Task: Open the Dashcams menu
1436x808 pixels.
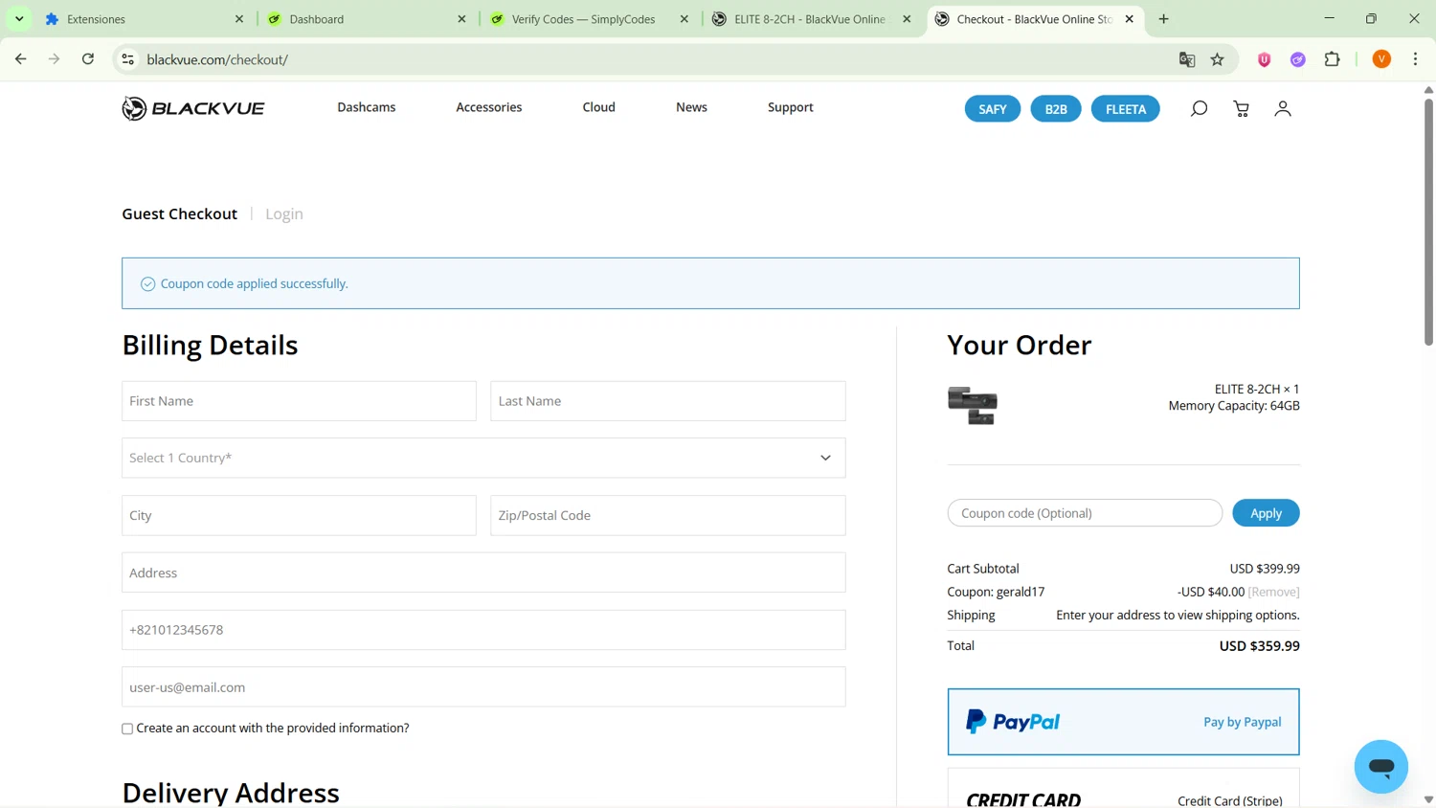Action: [x=367, y=107]
